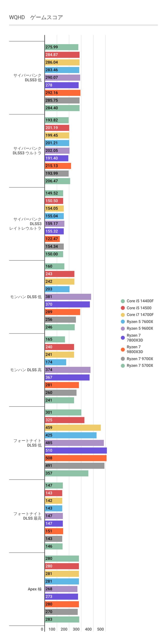Click the Ryzen 7 7800X3D legend dot

click(123, 338)
